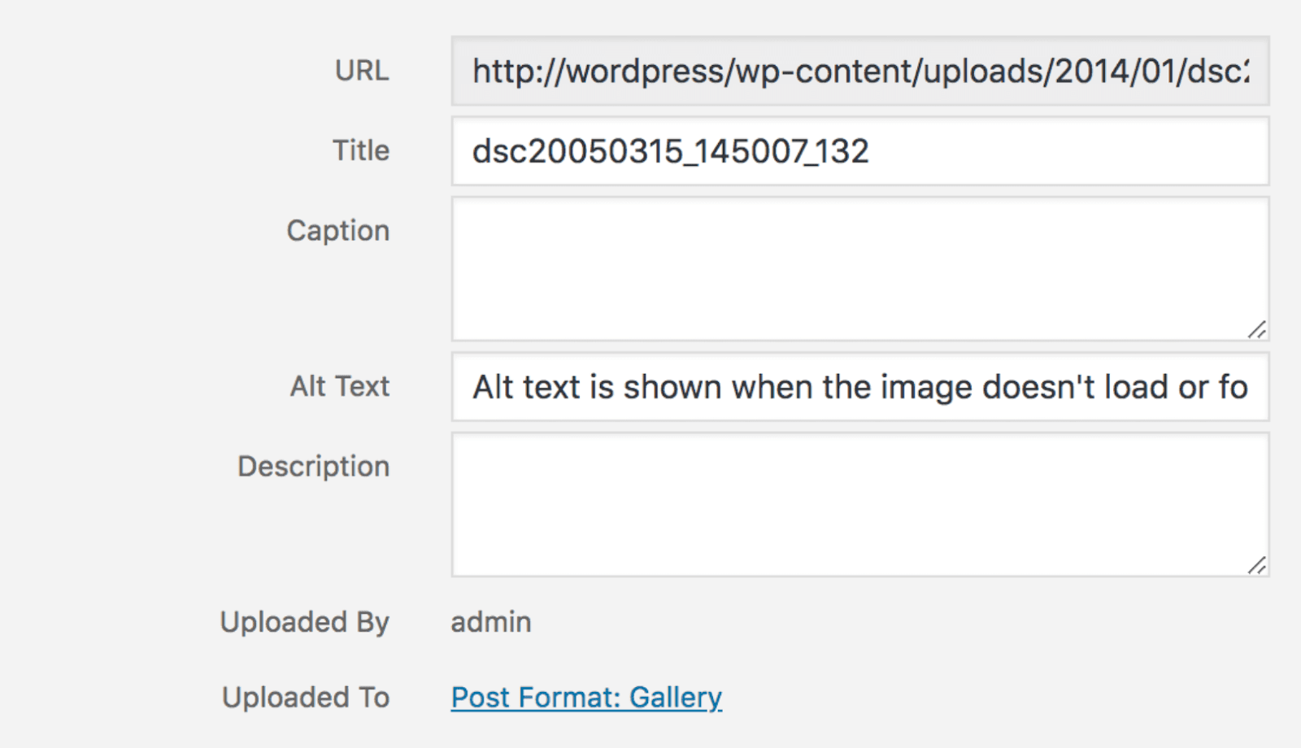
Task: Click into the empty Caption textarea
Action: [x=860, y=268]
